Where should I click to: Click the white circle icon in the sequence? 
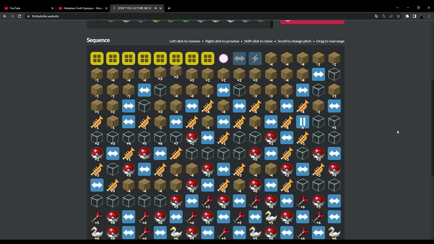click(x=223, y=59)
